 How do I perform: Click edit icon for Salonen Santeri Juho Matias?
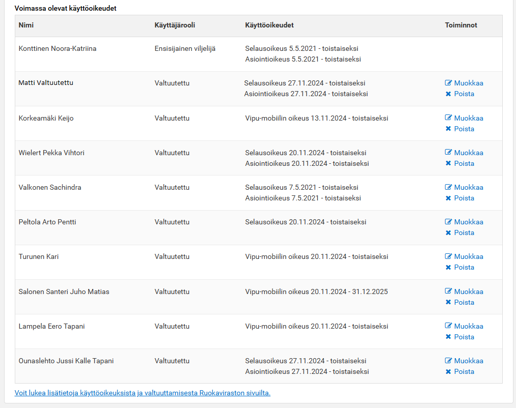point(448,292)
